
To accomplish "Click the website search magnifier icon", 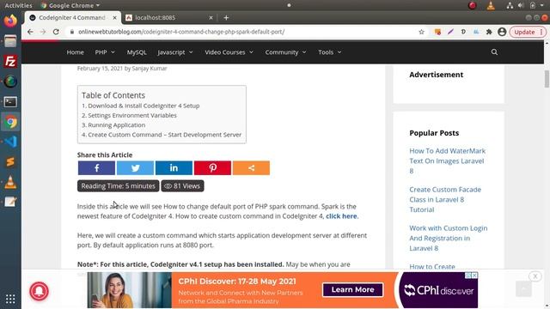I will [x=494, y=52].
